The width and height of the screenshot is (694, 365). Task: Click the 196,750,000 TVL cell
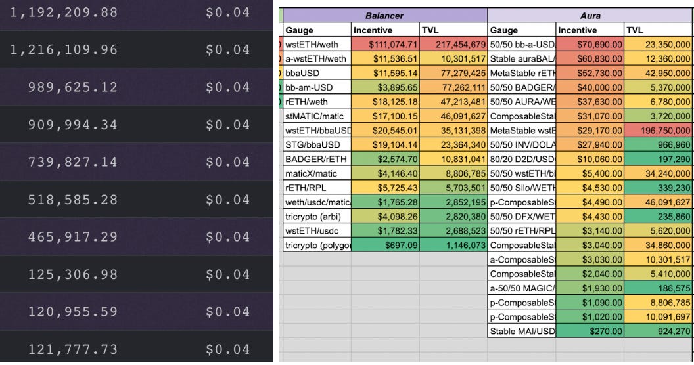659,131
